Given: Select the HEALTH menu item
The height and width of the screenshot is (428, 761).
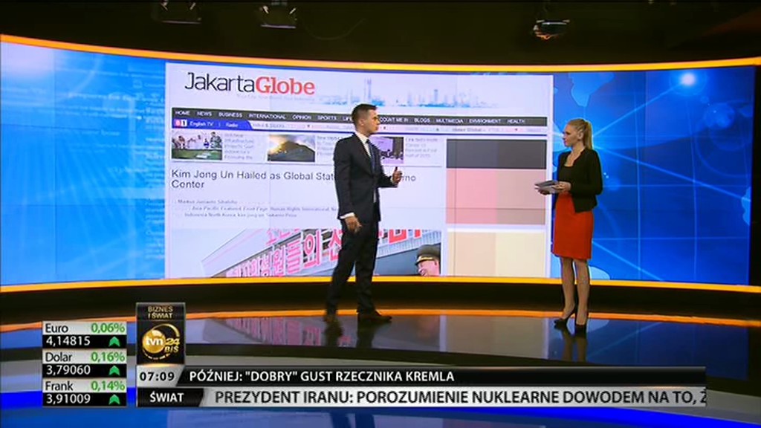Looking at the screenshot, I should click(516, 121).
